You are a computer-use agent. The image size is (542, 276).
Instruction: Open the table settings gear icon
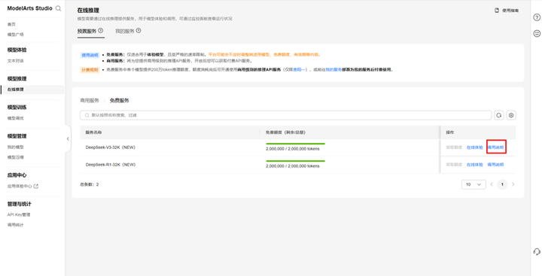[x=511, y=115]
